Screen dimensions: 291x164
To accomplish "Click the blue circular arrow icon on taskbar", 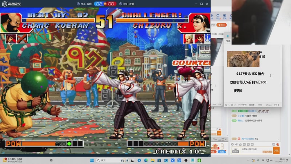I will tap(139, 160).
